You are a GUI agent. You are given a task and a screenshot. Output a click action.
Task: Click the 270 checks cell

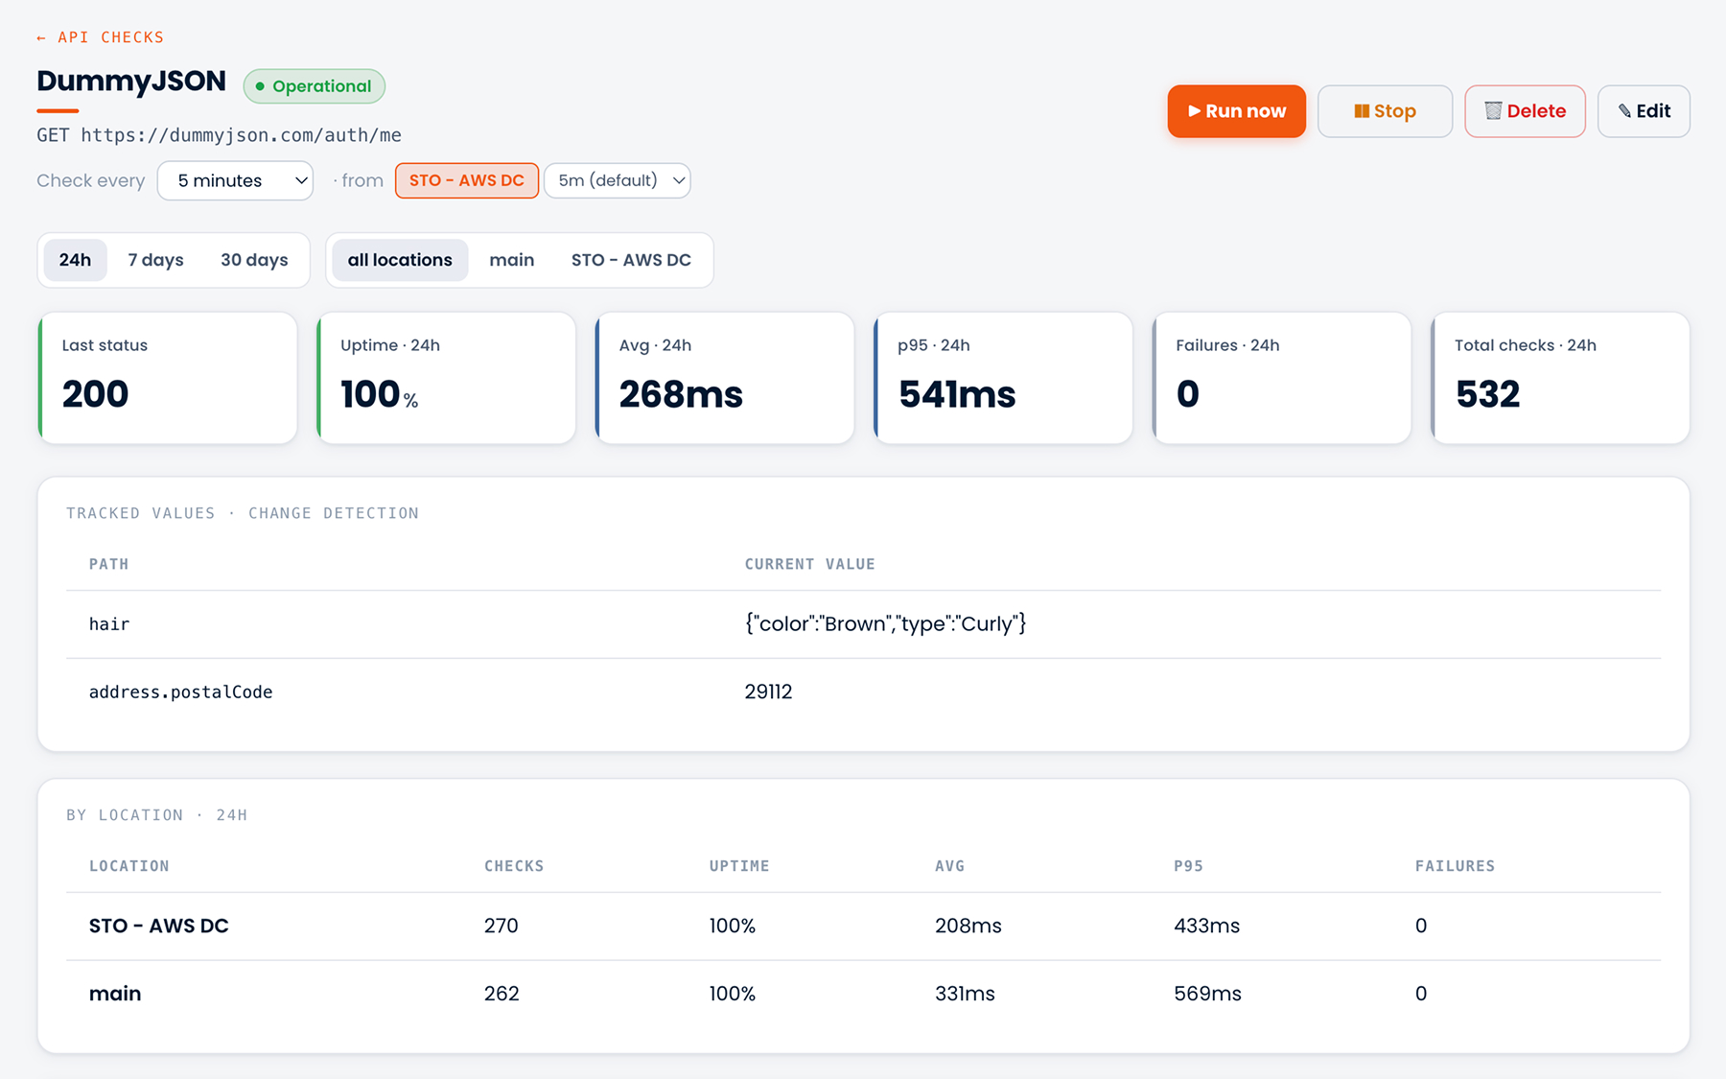point(501,927)
